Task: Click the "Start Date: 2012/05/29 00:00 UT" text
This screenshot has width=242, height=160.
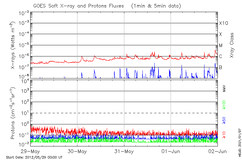Action: point(34,157)
